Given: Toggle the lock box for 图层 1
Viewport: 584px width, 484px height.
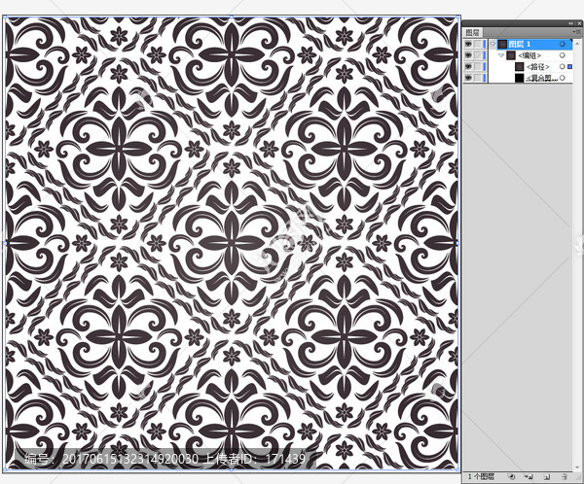Looking at the screenshot, I should click(478, 45).
